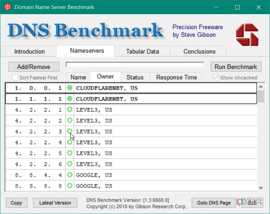
Task: Click LEVEL3, US owner in 4.2.2.1 row
Action: 94,110
